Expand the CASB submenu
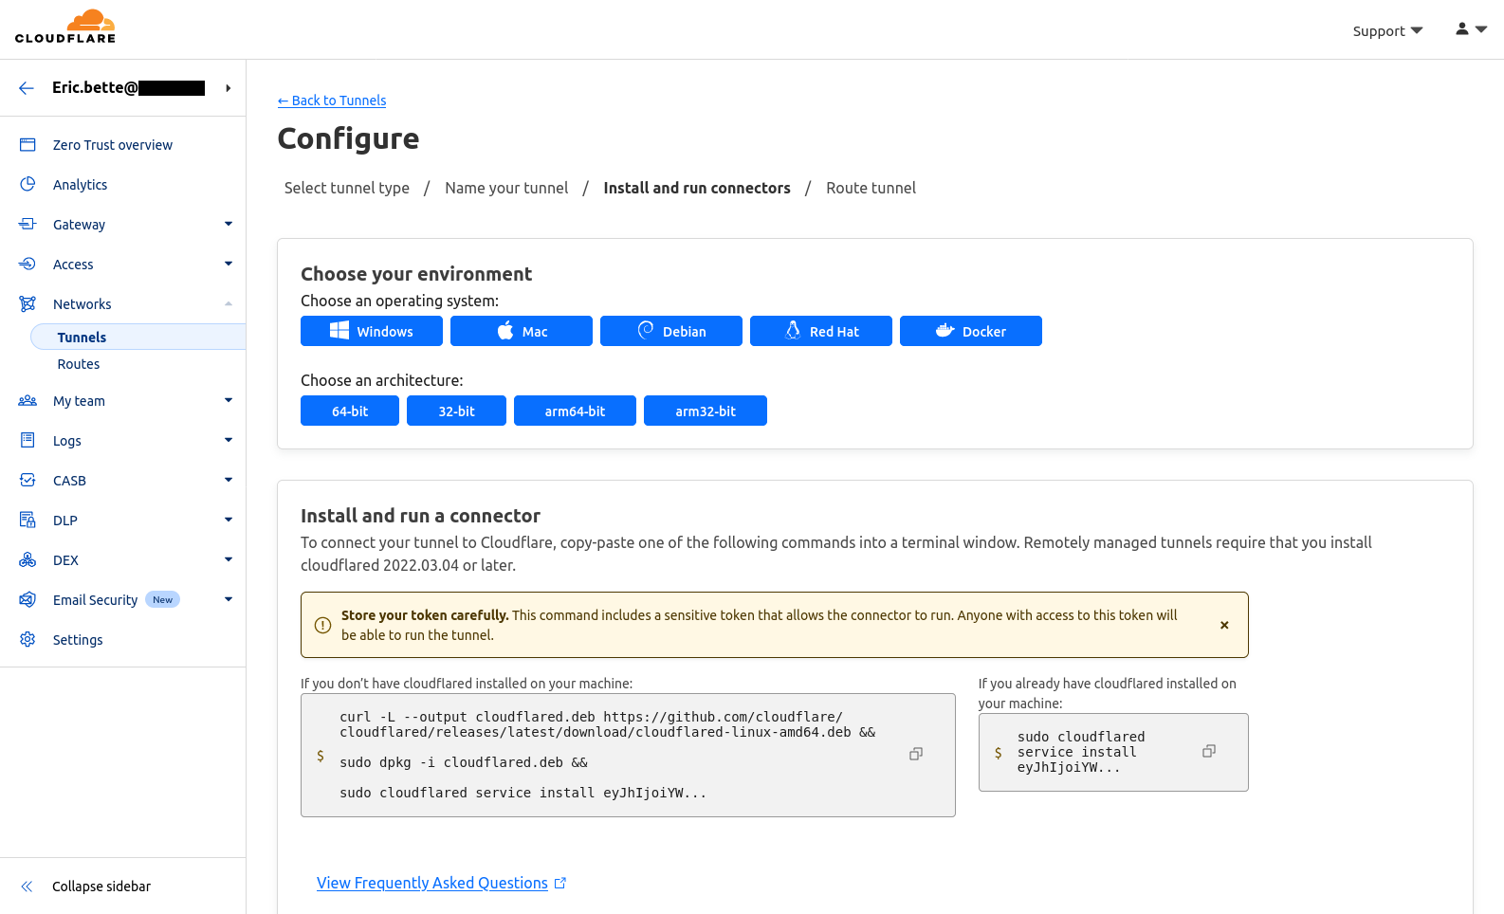 point(229,481)
